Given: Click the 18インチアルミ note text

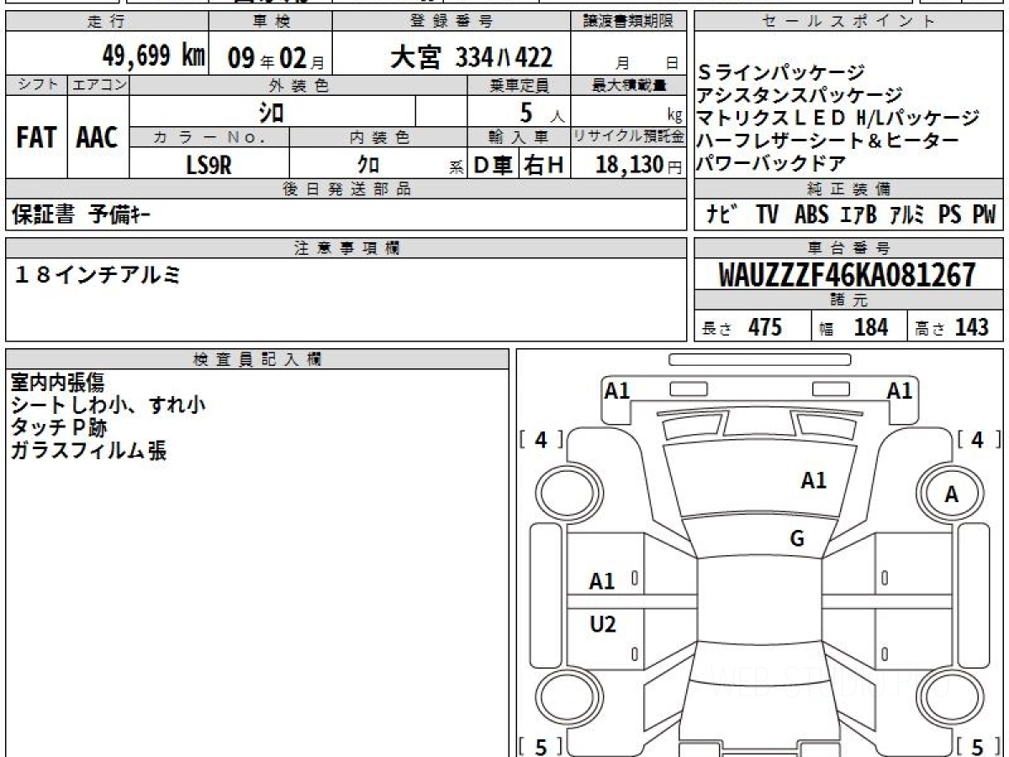Looking at the screenshot, I should (98, 274).
